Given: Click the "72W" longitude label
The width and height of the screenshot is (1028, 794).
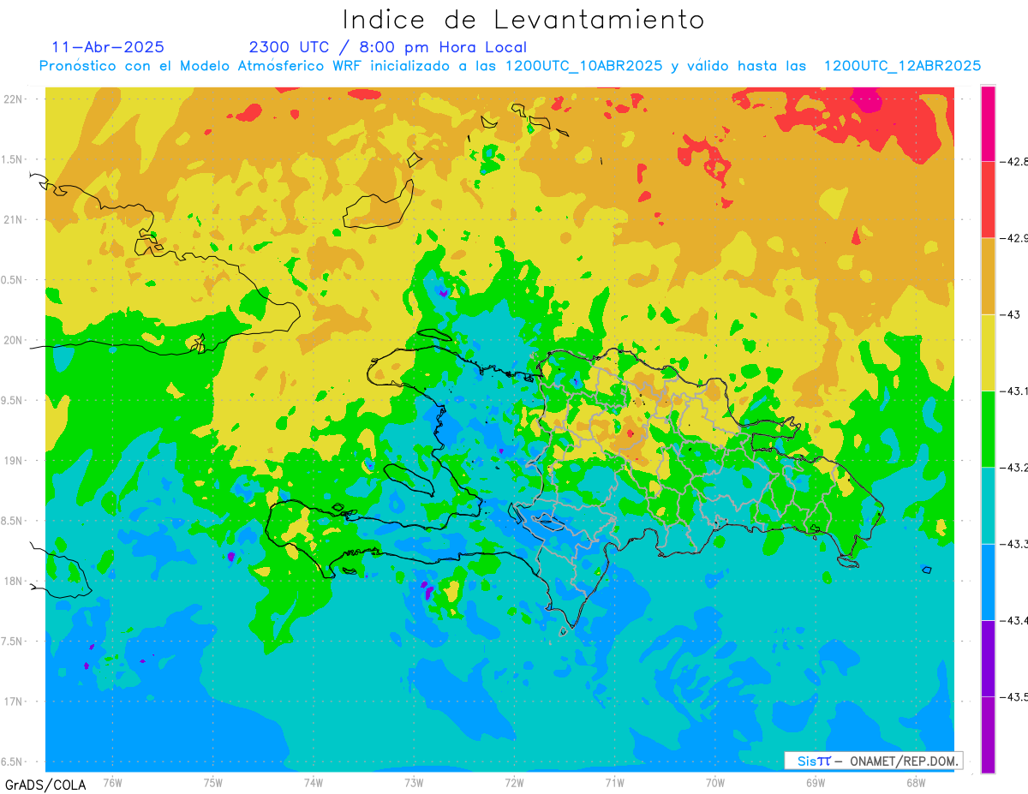Looking at the screenshot, I should point(514,782).
